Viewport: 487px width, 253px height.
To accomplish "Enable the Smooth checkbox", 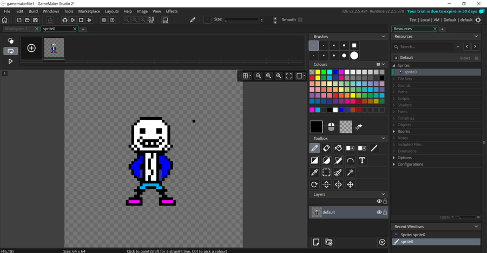I will 300,20.
